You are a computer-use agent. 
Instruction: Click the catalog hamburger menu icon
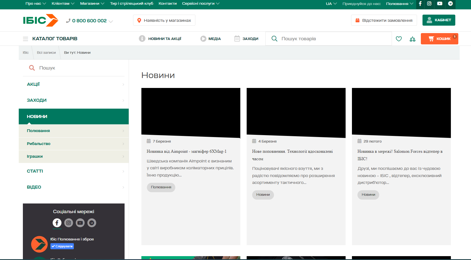[x=26, y=39]
